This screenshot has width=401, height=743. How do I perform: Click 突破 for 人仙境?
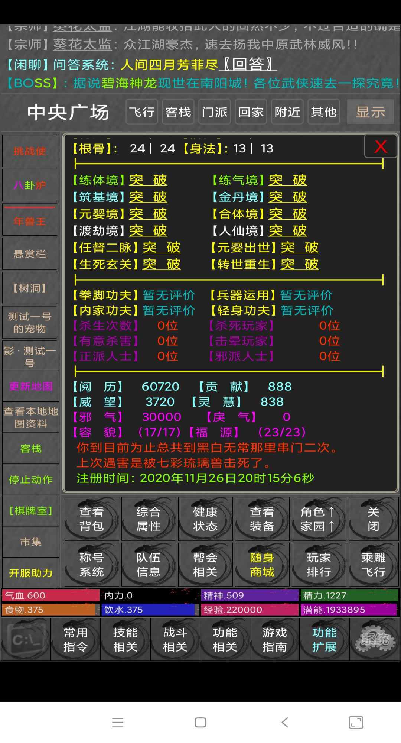(288, 231)
